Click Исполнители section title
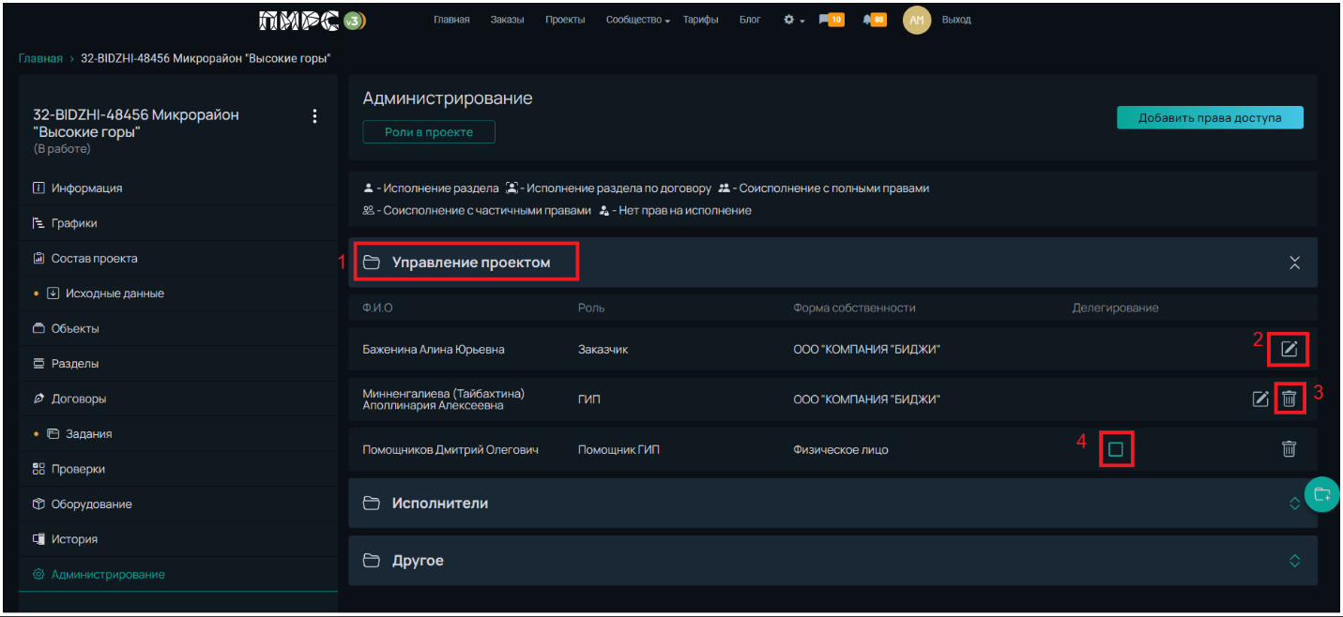Screen dimensions: 1343x617 pos(440,504)
